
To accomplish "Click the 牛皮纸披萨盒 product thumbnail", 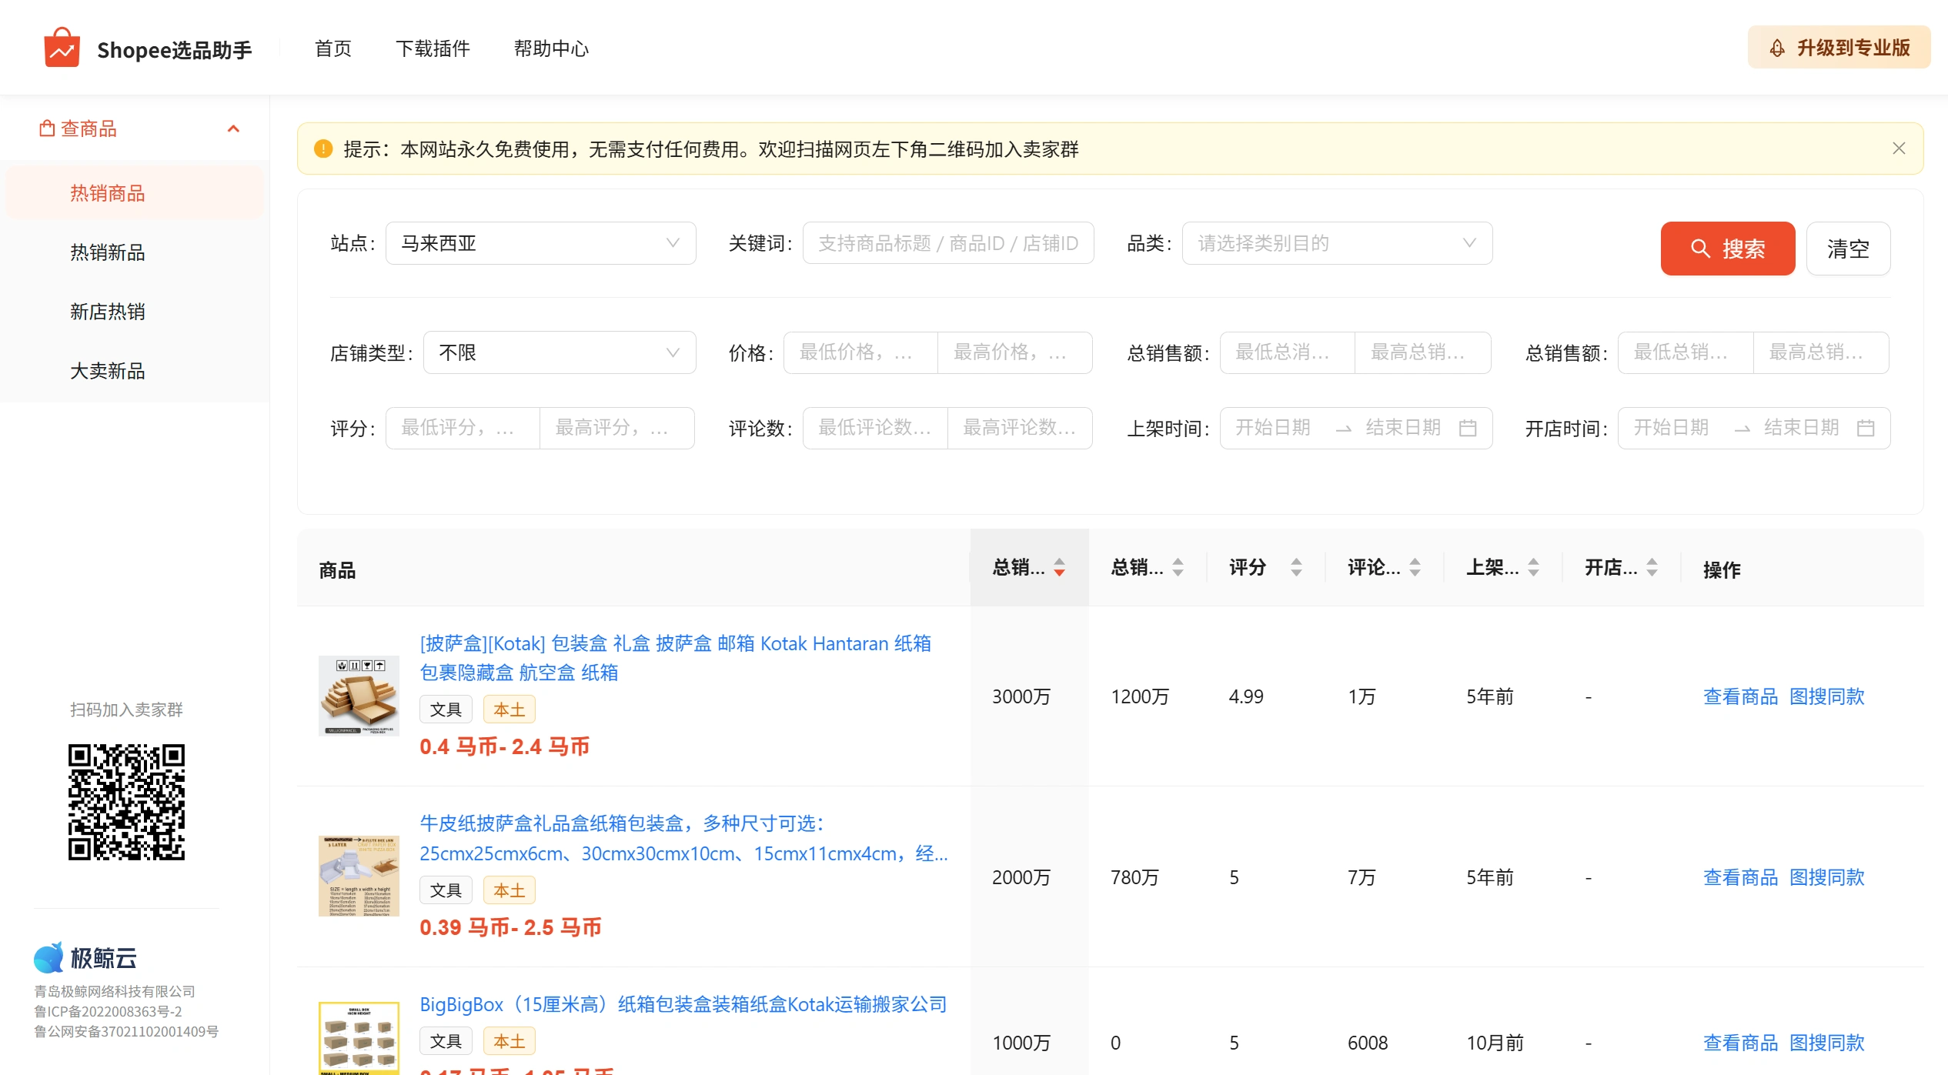I will tap(359, 876).
